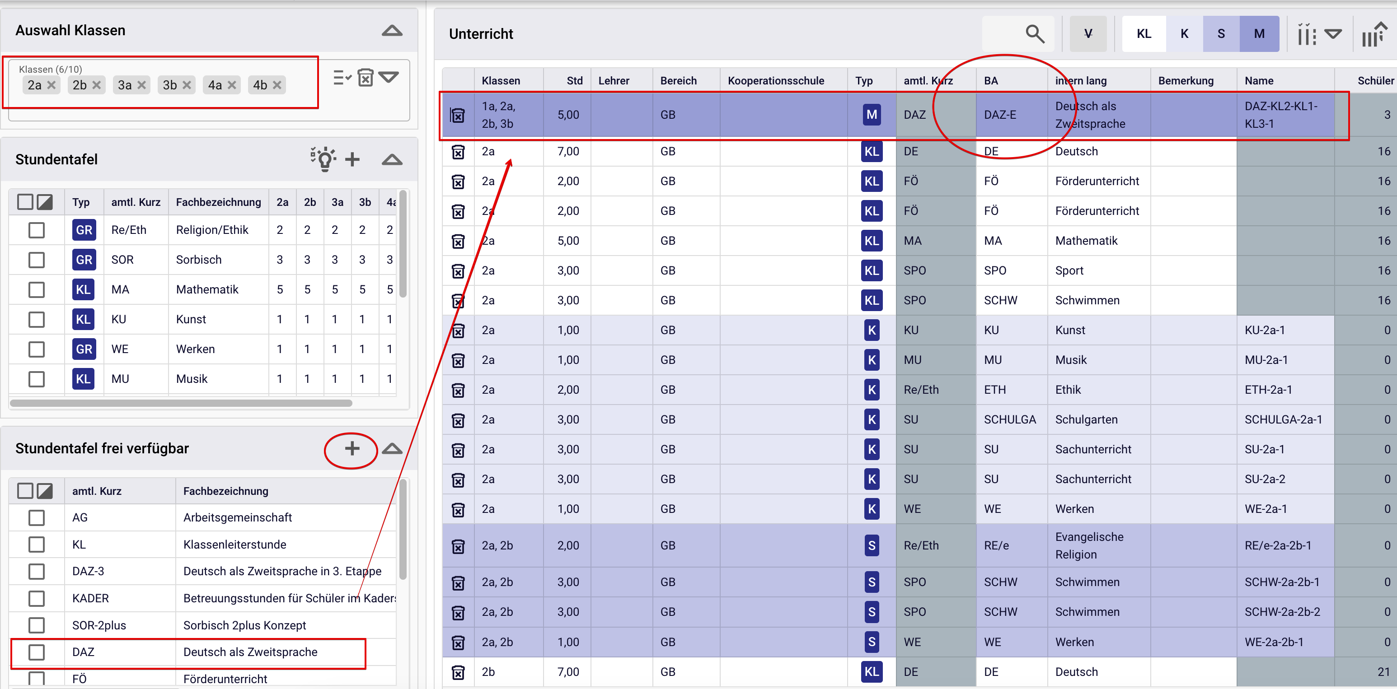Delete the 2a Mathematik lesson row
This screenshot has width=1397, height=689.
click(x=458, y=241)
